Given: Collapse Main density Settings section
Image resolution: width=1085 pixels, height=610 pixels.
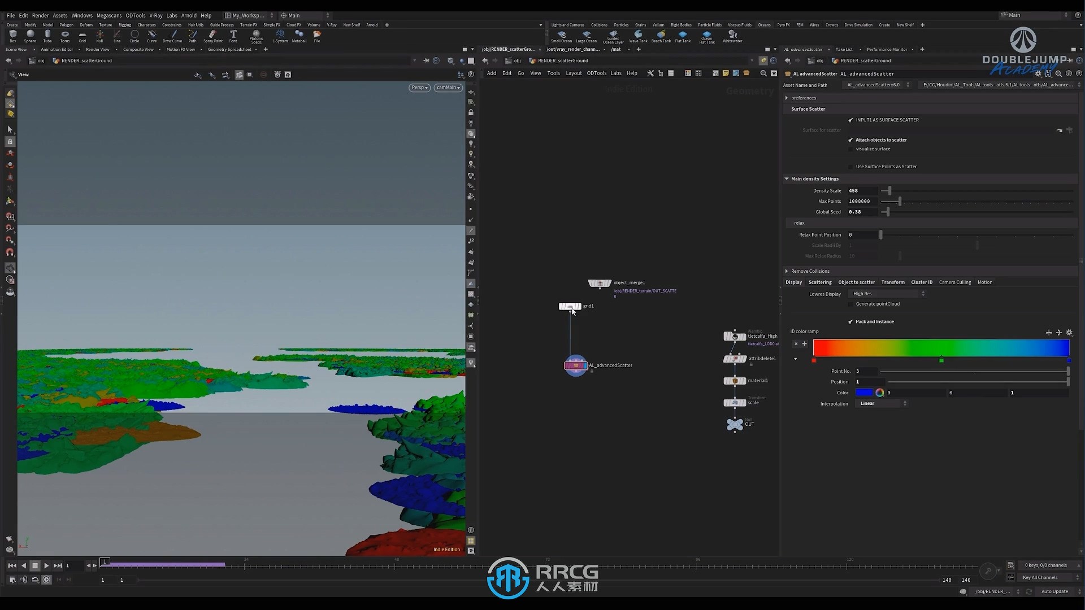Looking at the screenshot, I should [787, 178].
